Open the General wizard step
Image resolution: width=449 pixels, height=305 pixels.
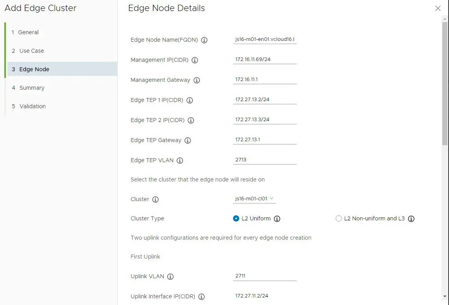tap(29, 32)
